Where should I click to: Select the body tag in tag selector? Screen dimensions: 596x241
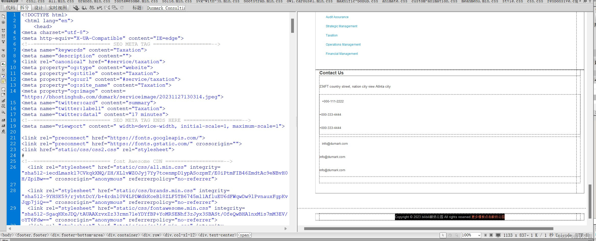(7, 235)
